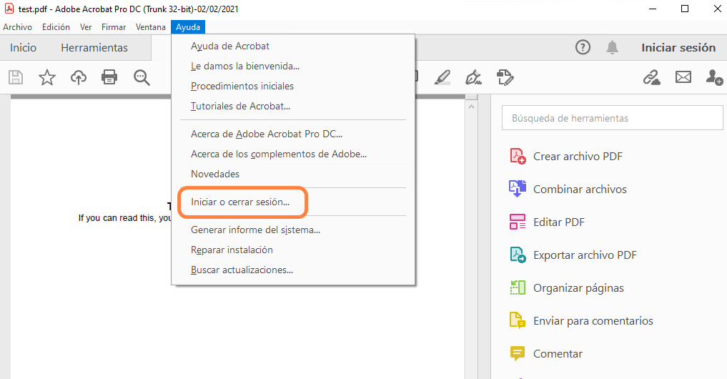The width and height of the screenshot is (727, 379).
Task: Click the share link icon
Action: coord(651,77)
